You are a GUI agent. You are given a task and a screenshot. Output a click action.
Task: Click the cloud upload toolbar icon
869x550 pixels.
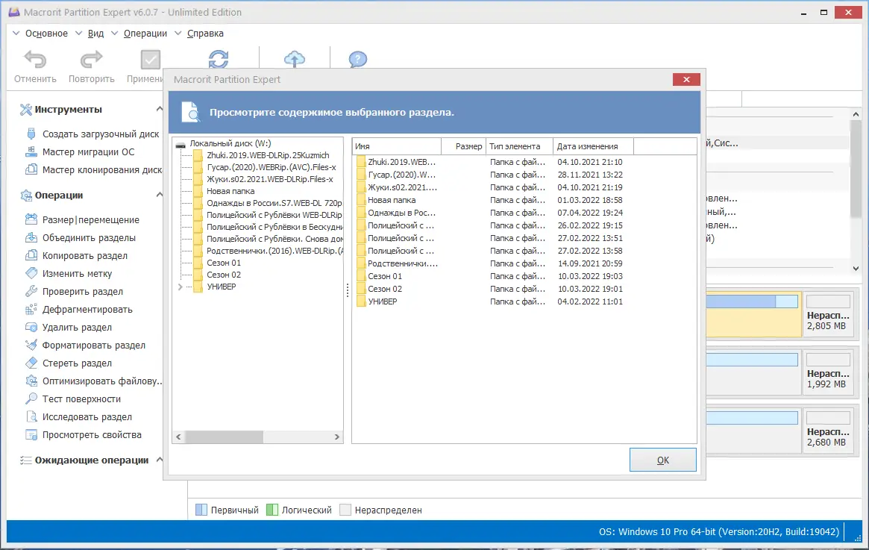click(295, 59)
